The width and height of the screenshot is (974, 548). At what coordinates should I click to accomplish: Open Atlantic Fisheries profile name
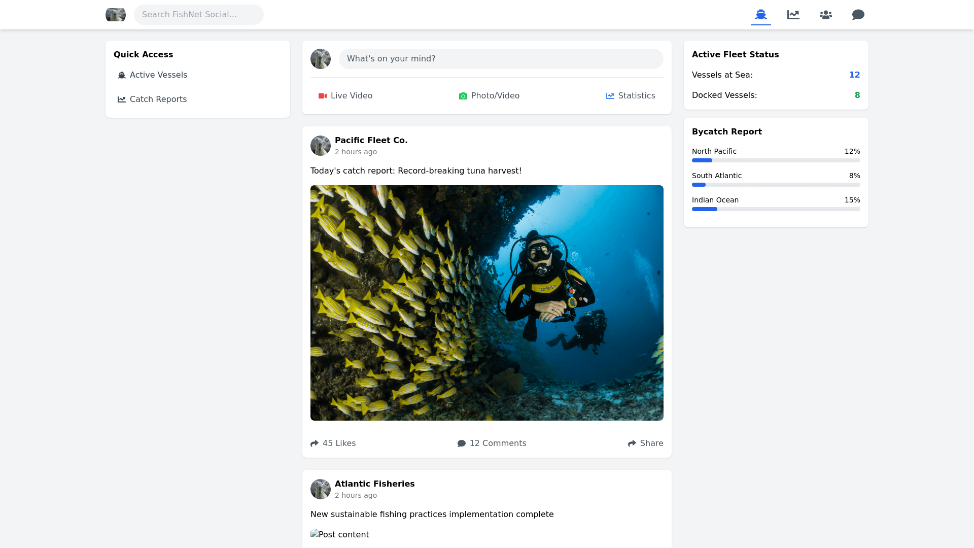point(374,484)
